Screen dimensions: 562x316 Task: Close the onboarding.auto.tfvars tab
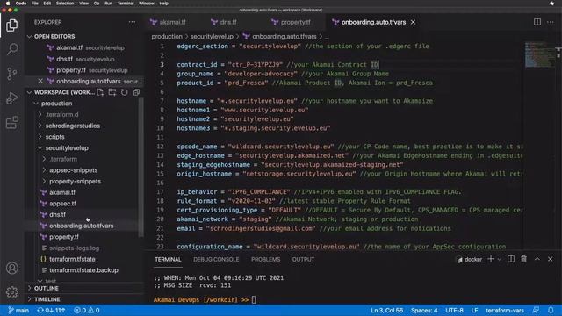tap(414, 22)
